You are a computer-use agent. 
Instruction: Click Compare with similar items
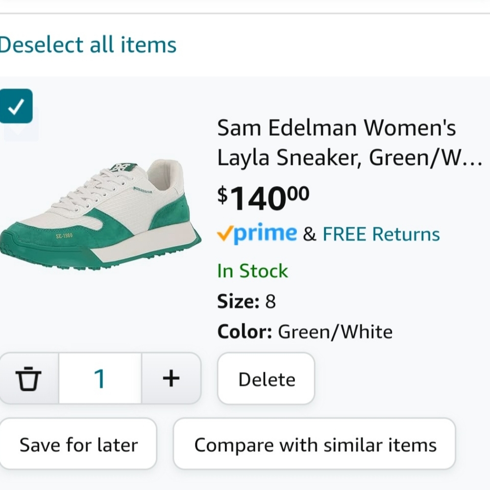pos(316,444)
